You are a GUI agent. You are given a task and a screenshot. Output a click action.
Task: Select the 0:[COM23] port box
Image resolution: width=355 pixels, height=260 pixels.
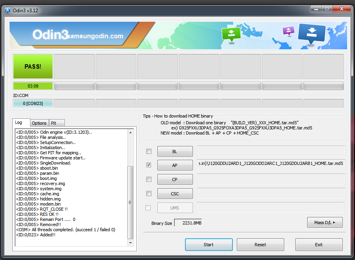(x=33, y=103)
